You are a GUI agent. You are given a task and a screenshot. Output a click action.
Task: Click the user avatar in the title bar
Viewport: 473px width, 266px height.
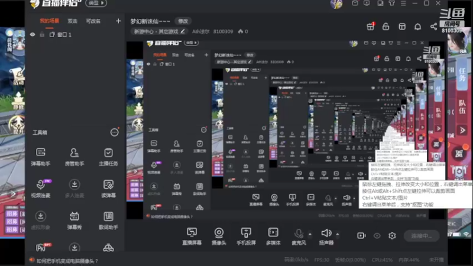pyautogui.click(x=336, y=4)
